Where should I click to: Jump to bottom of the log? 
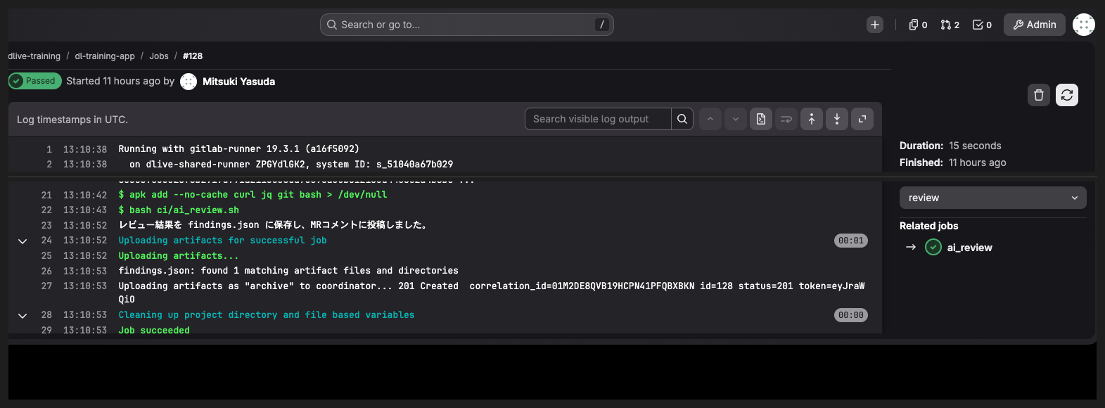point(837,119)
